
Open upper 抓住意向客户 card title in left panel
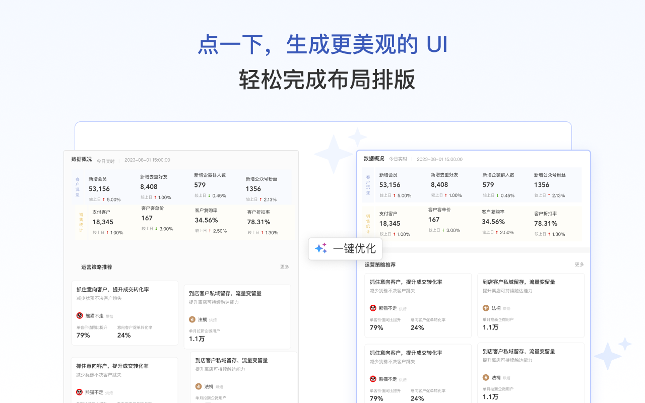tap(112, 290)
